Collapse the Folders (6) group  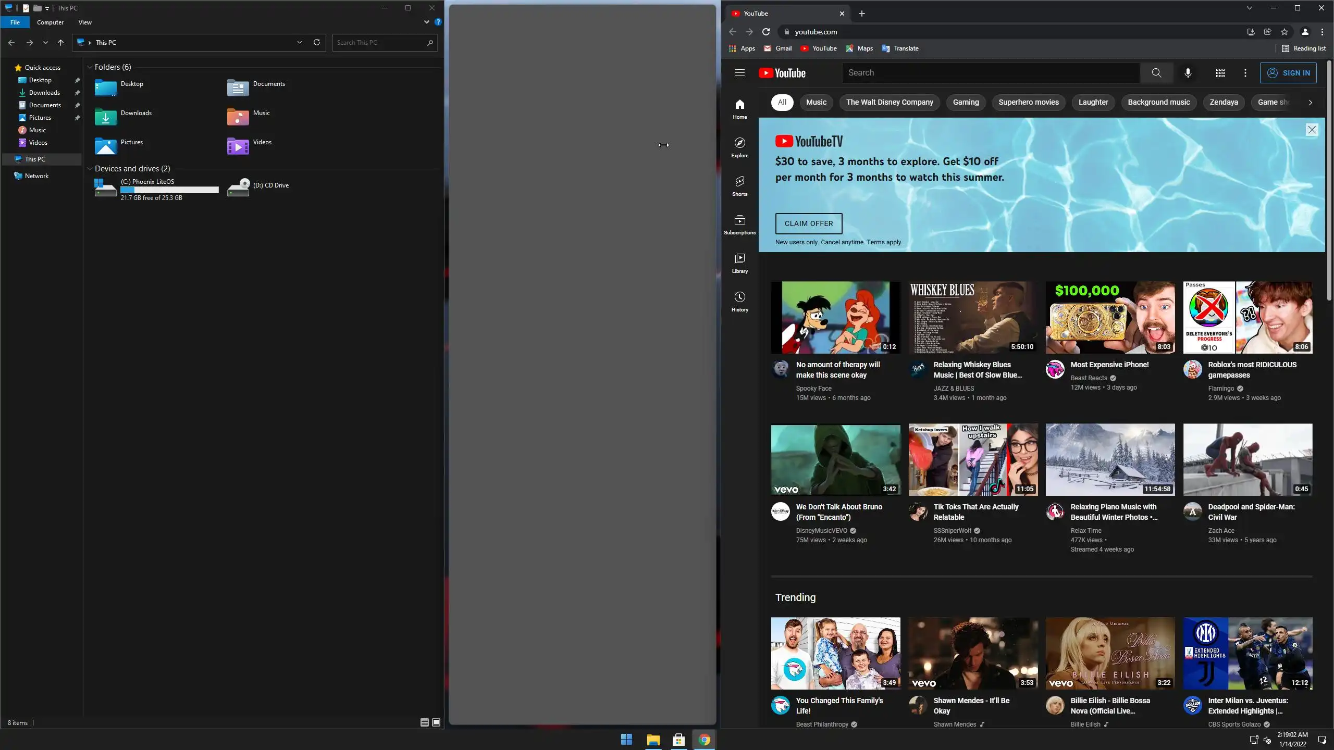90,67
